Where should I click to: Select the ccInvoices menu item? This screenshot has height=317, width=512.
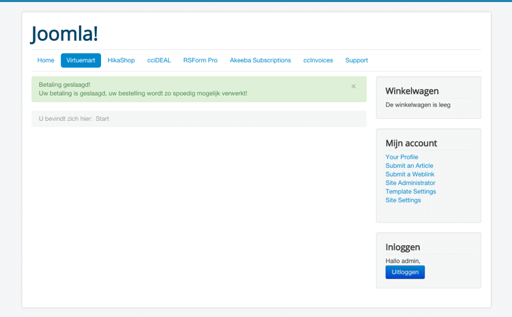[x=318, y=60]
